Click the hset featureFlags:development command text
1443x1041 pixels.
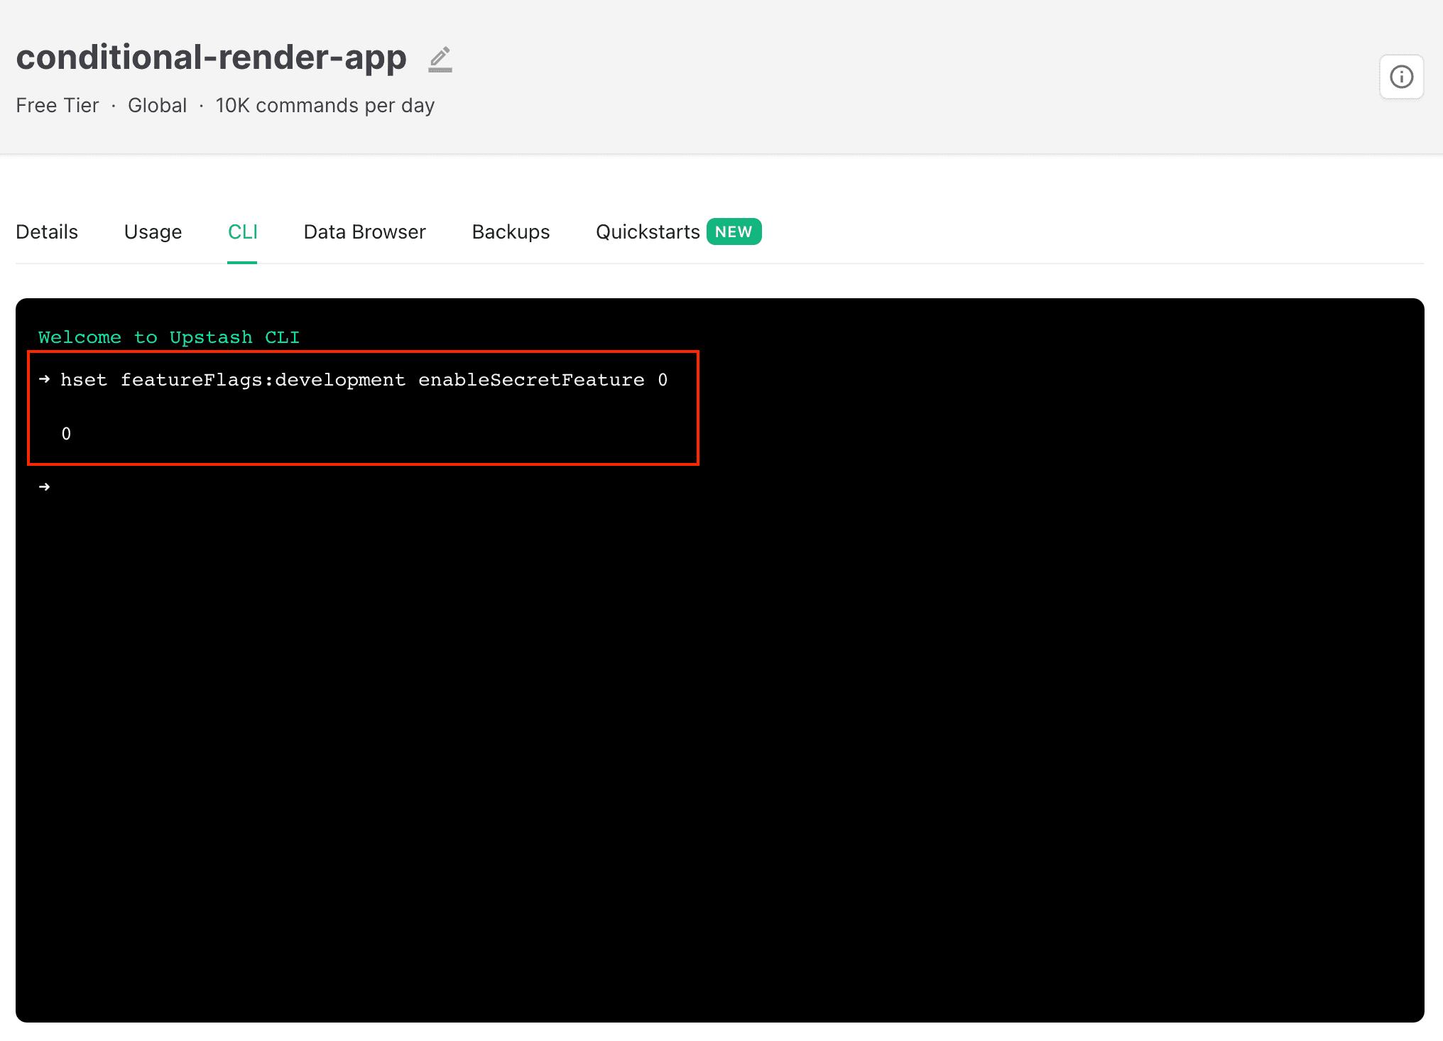coord(364,380)
